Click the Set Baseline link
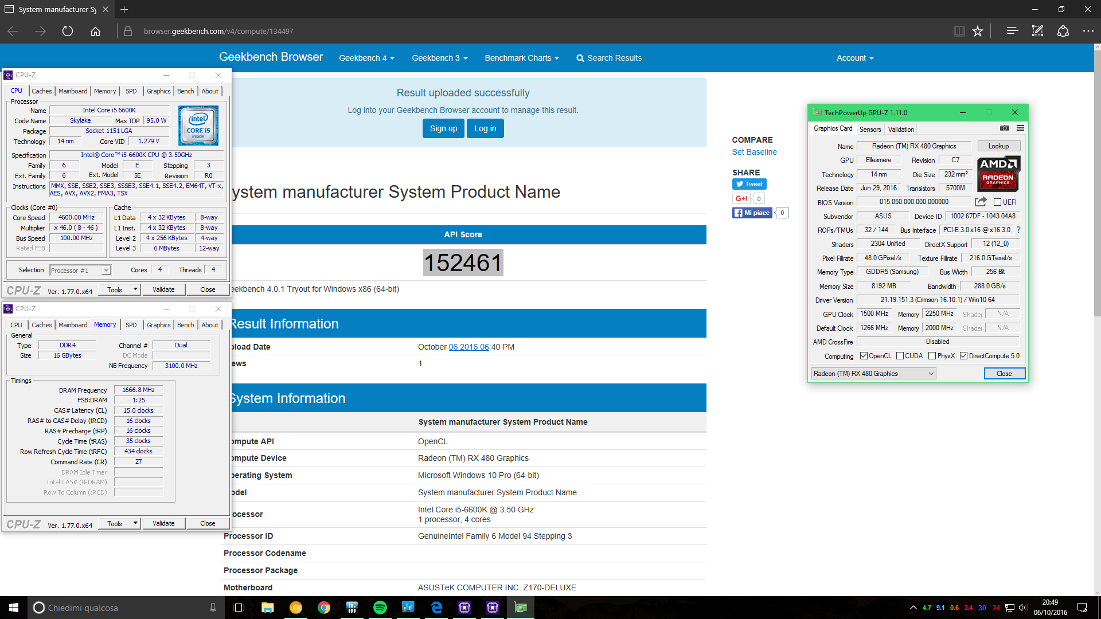Viewport: 1101px width, 619px height. 755,152
